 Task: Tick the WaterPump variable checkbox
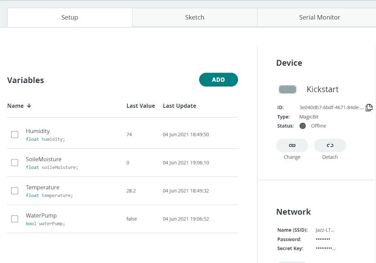(15, 219)
